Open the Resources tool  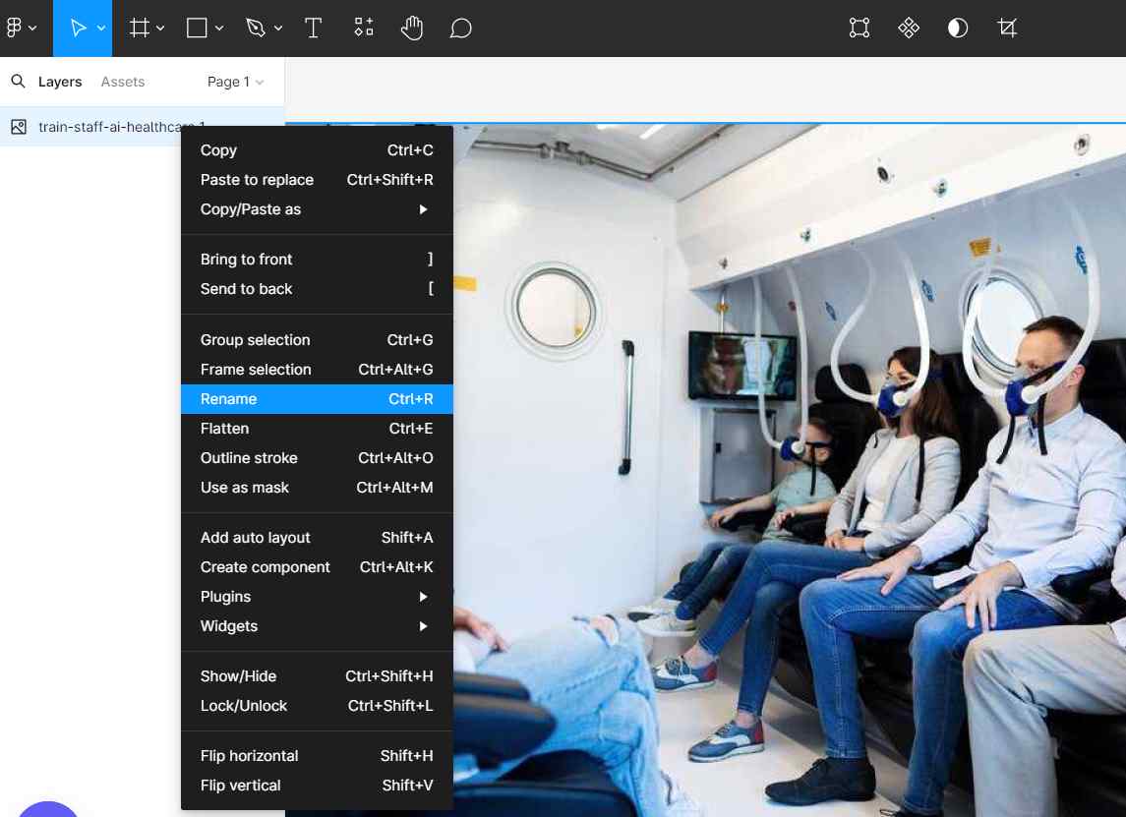pos(364,29)
